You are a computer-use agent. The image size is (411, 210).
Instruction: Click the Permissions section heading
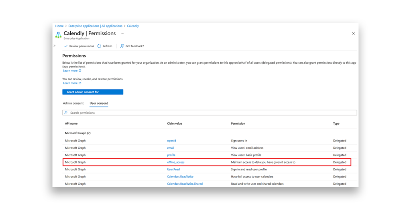point(74,56)
